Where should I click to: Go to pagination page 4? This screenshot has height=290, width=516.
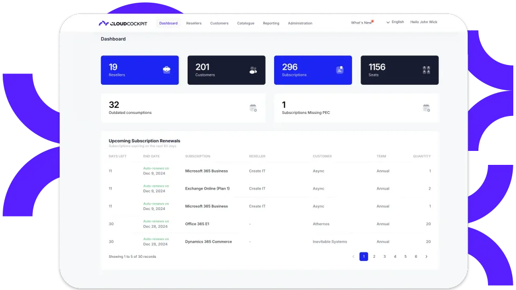pyautogui.click(x=395, y=257)
